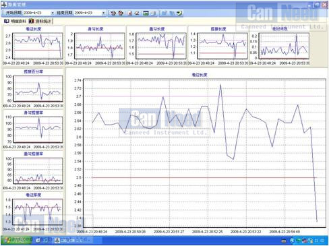The width and height of the screenshot is (329, 246).
Task: Open the 结束日期 end date dropdown arrow
Action: (x=103, y=13)
